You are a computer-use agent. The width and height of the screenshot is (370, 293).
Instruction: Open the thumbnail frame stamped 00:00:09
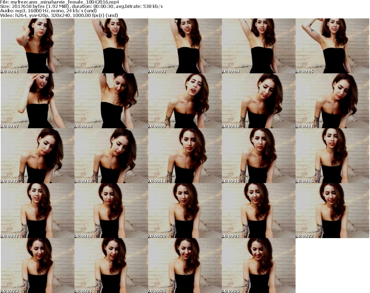pos(185,101)
